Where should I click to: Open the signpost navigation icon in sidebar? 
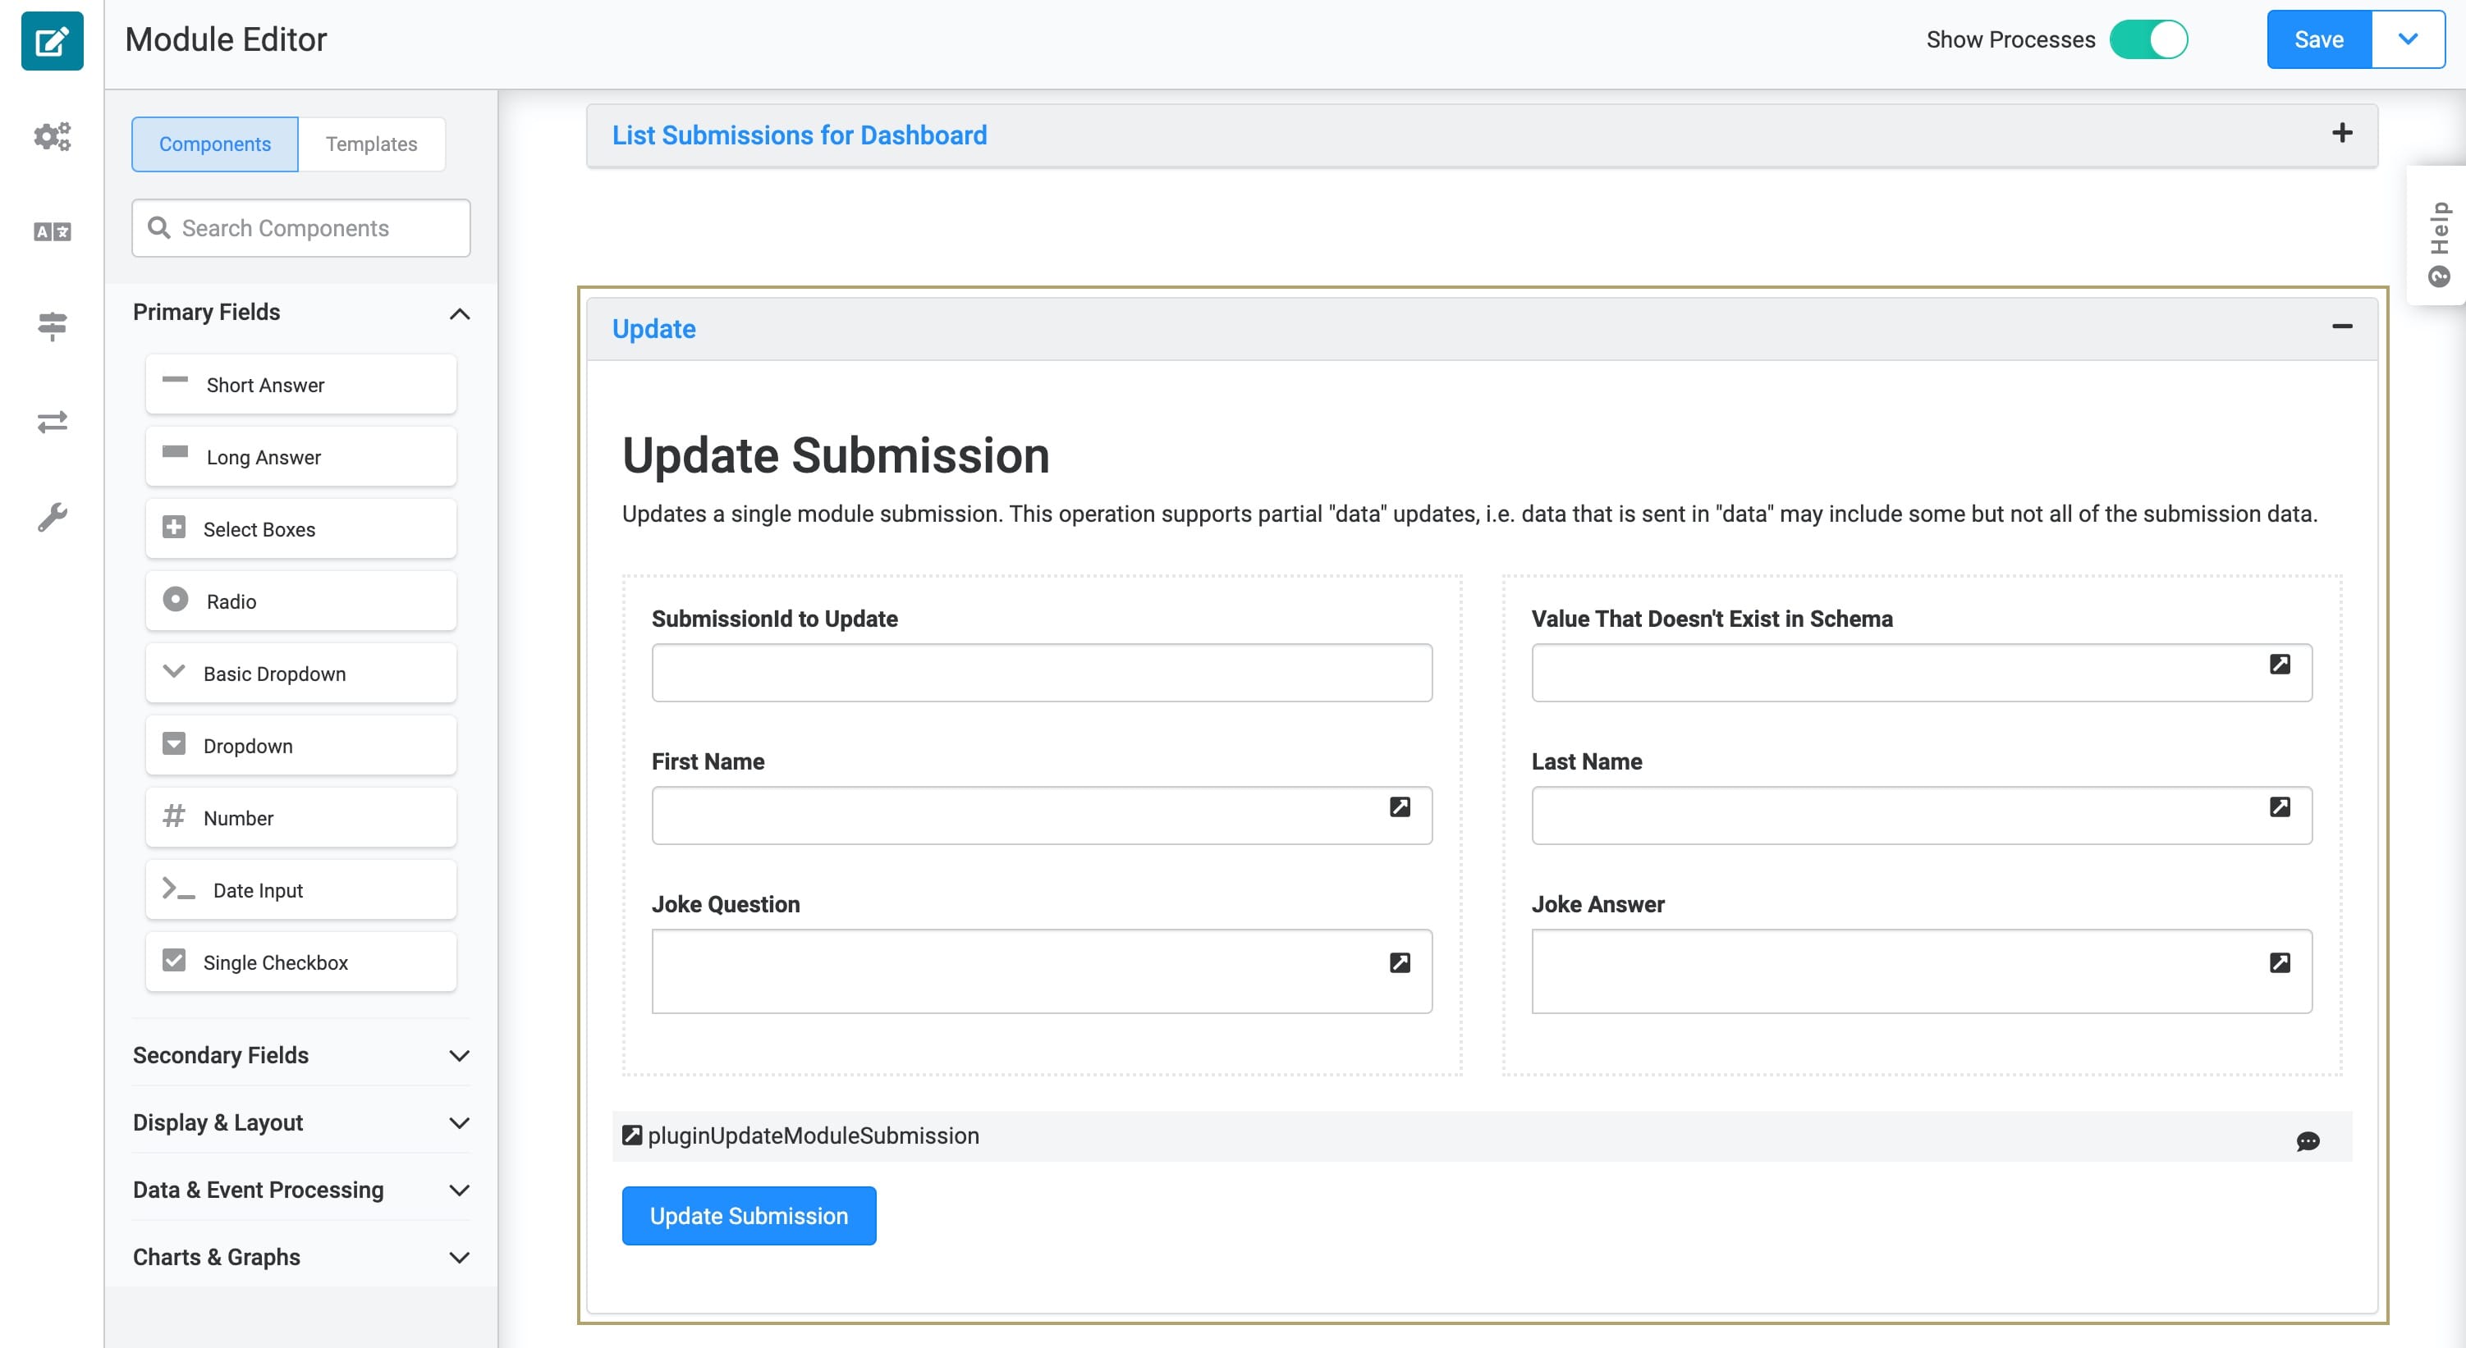(x=52, y=327)
